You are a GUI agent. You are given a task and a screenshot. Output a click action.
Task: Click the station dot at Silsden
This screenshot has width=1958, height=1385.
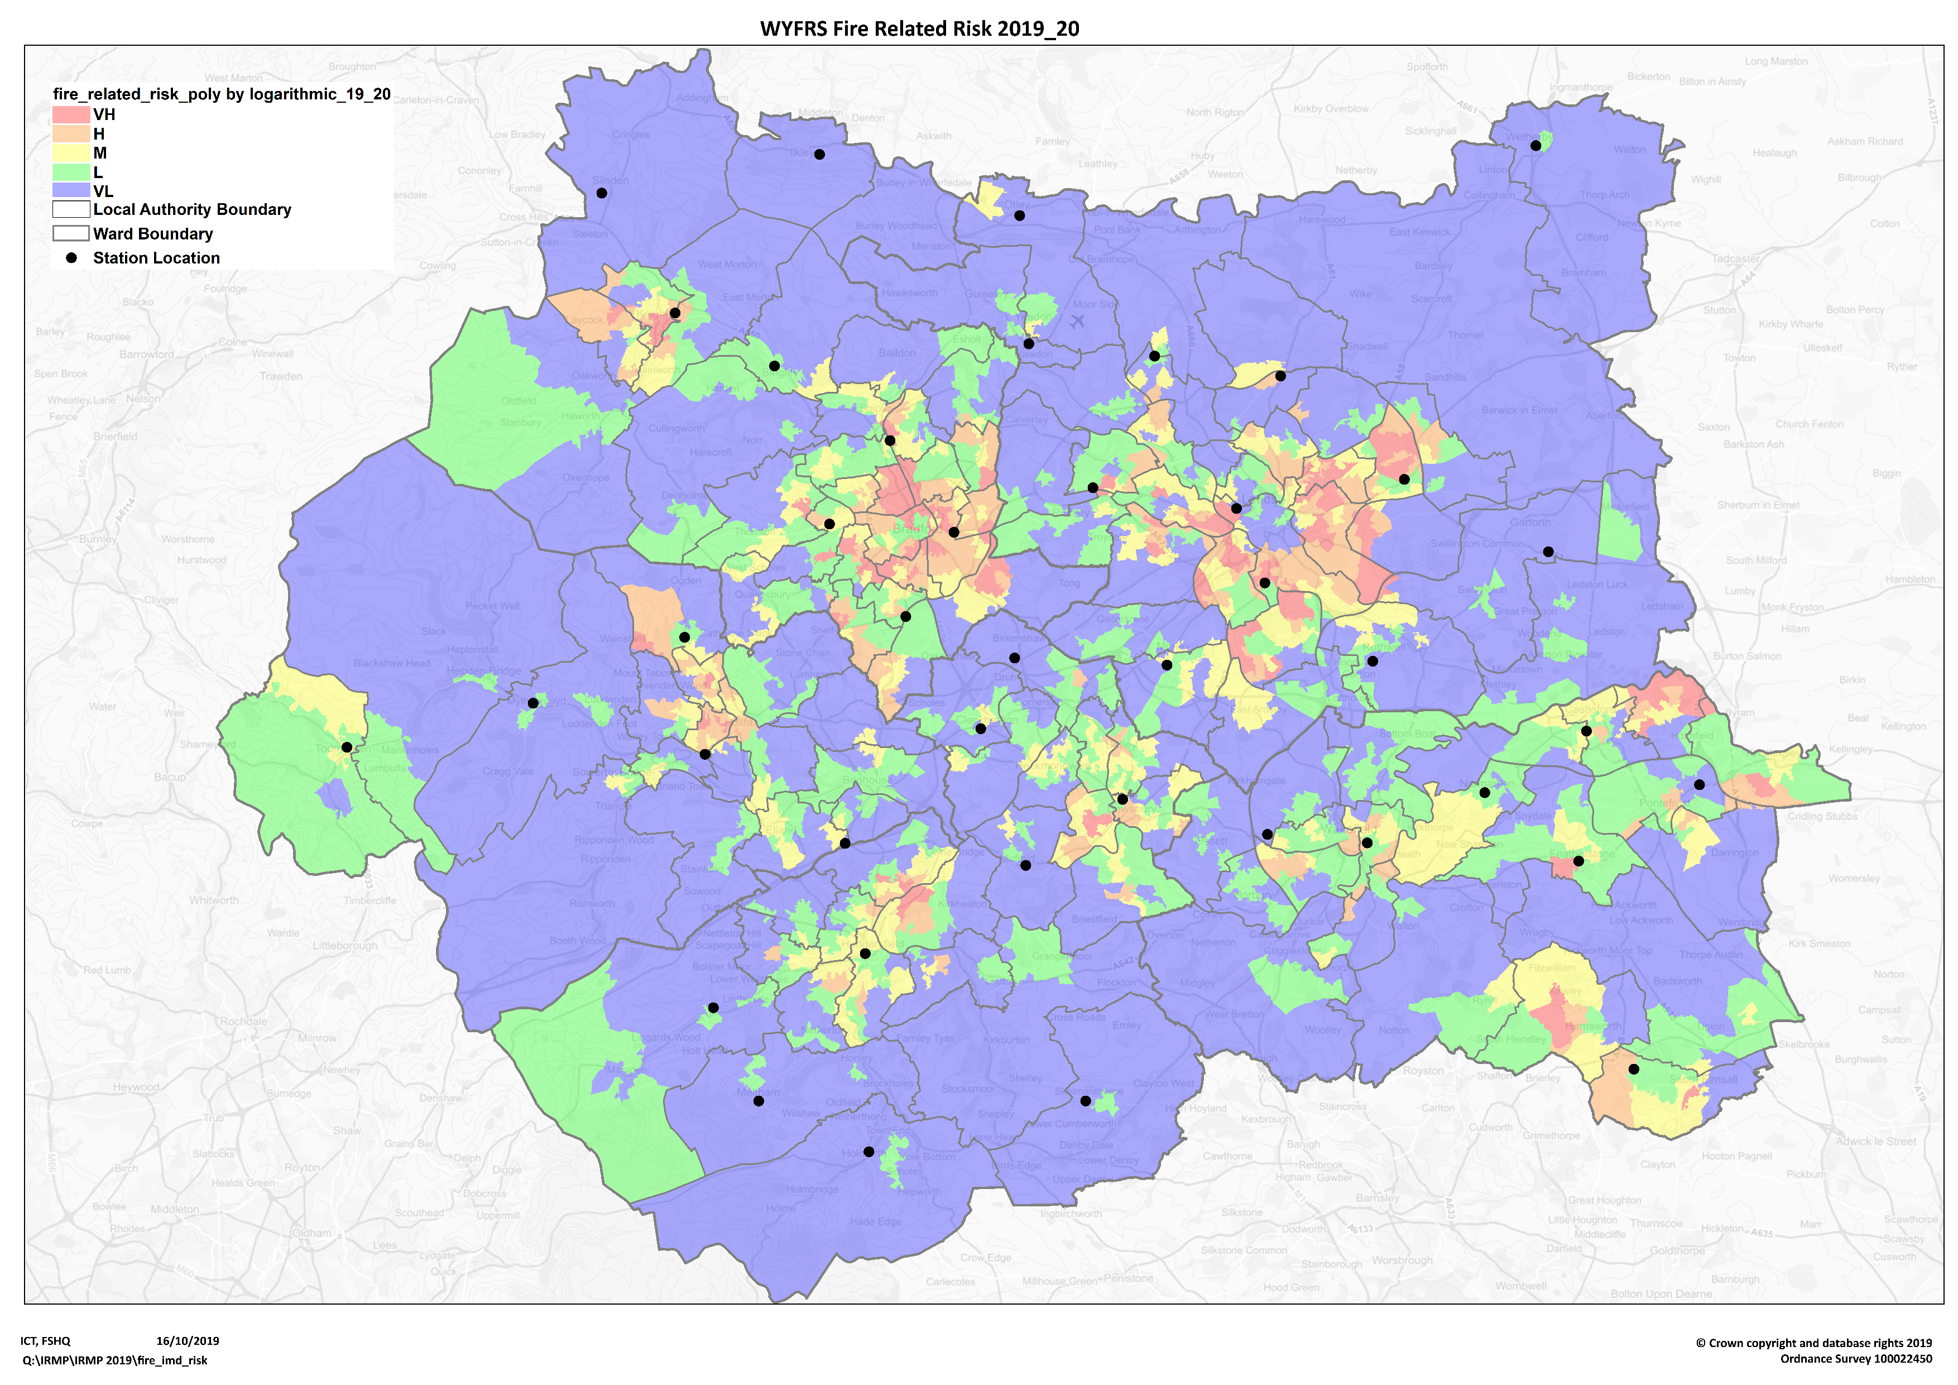coord(601,193)
